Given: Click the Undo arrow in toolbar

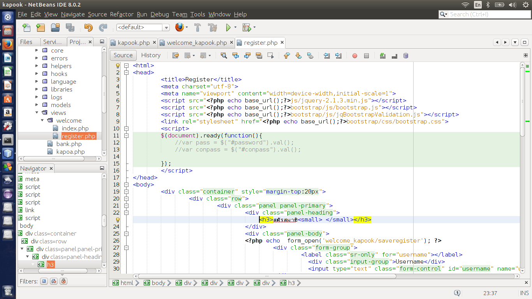Looking at the screenshot, I should point(88,28).
